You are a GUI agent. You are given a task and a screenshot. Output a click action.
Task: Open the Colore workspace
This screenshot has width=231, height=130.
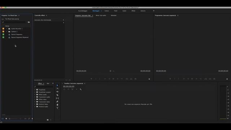tap(107, 11)
